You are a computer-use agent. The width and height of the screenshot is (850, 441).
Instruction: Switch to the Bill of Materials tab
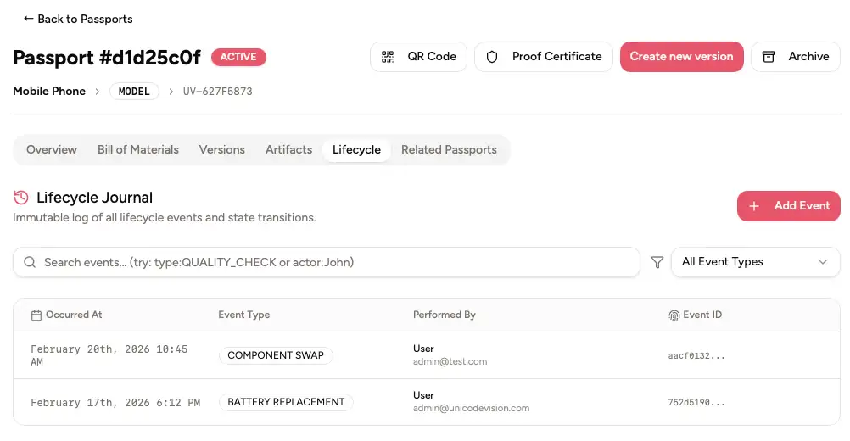[138, 149]
